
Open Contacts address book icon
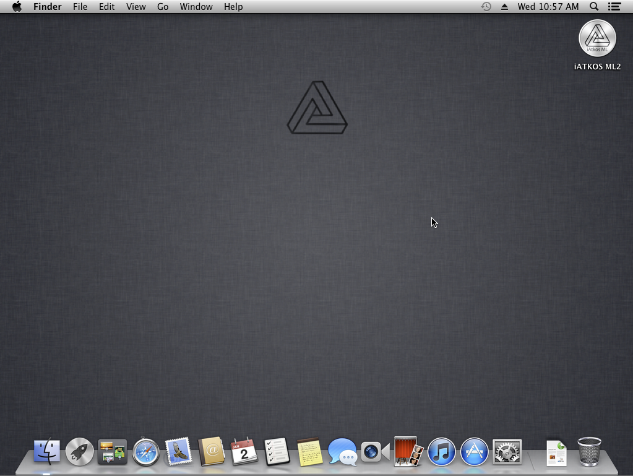211,451
